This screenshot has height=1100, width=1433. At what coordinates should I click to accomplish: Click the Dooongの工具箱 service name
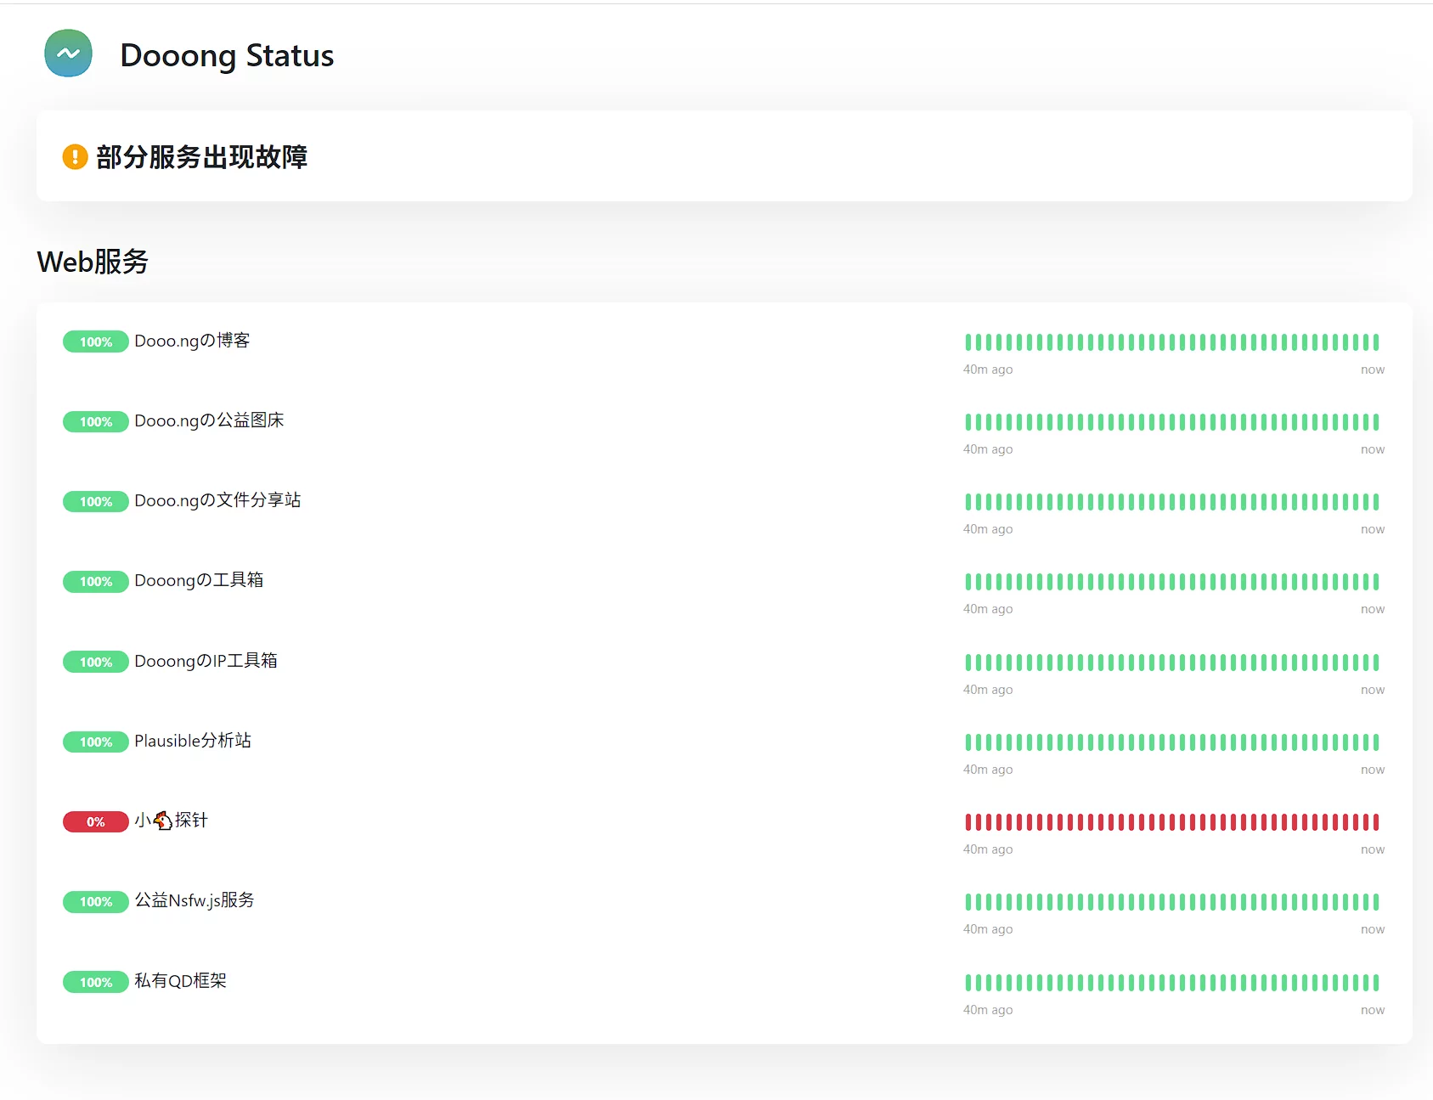point(199,581)
